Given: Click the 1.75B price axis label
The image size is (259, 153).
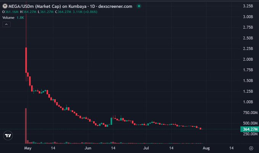Looking at the screenshot, I should tap(248, 70).
